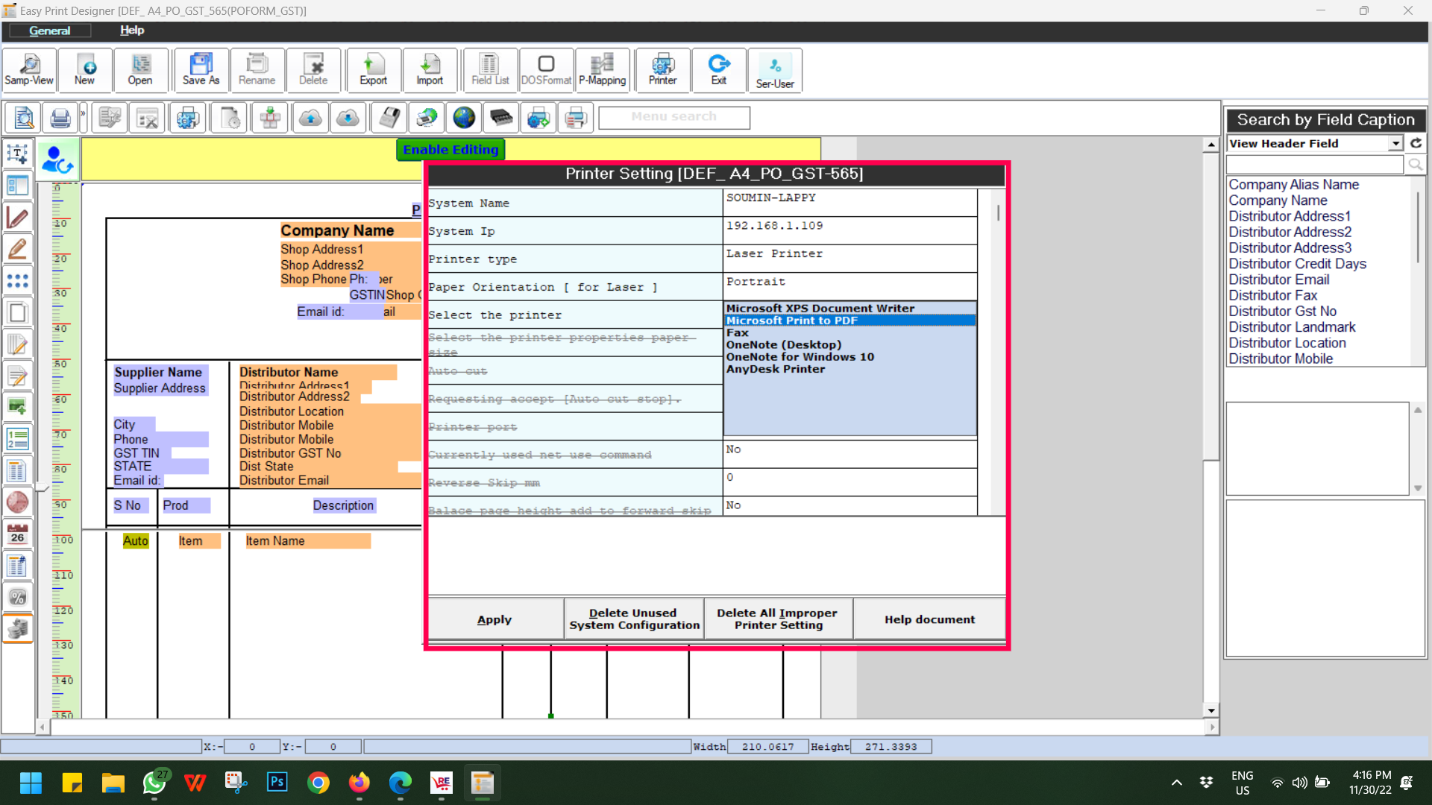Click the print preview magnifier icon
This screenshot has width=1432, height=805.
click(24, 118)
